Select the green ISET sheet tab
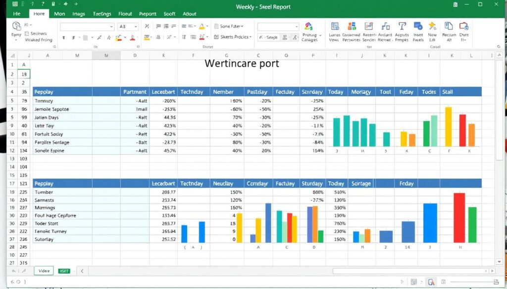The width and height of the screenshot is (507, 289). [x=64, y=271]
